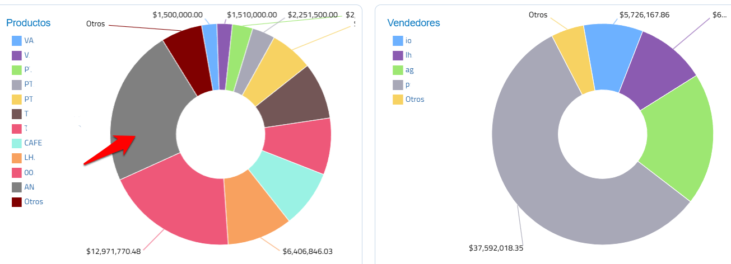
Task: Toggle the Otros legend item under Vendedores
Action: [x=415, y=99]
